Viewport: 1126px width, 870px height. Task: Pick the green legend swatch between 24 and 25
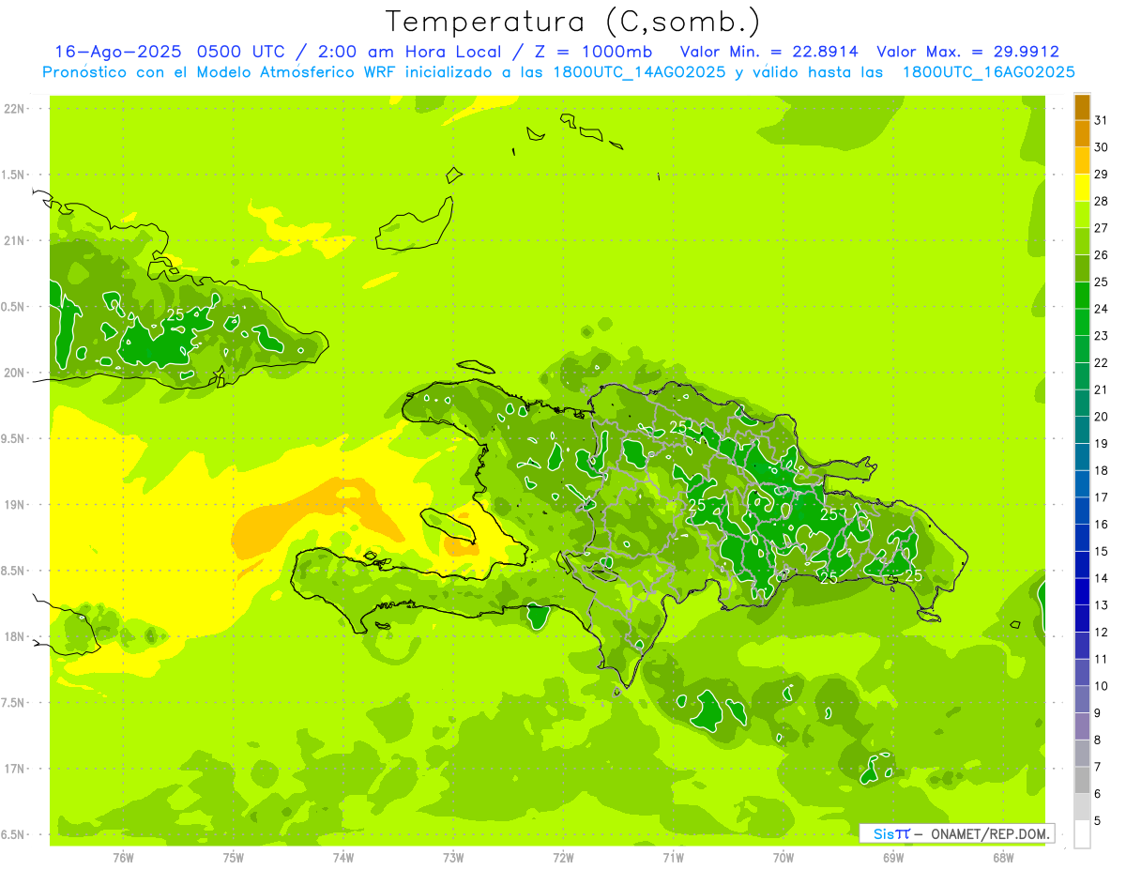tap(1082, 296)
